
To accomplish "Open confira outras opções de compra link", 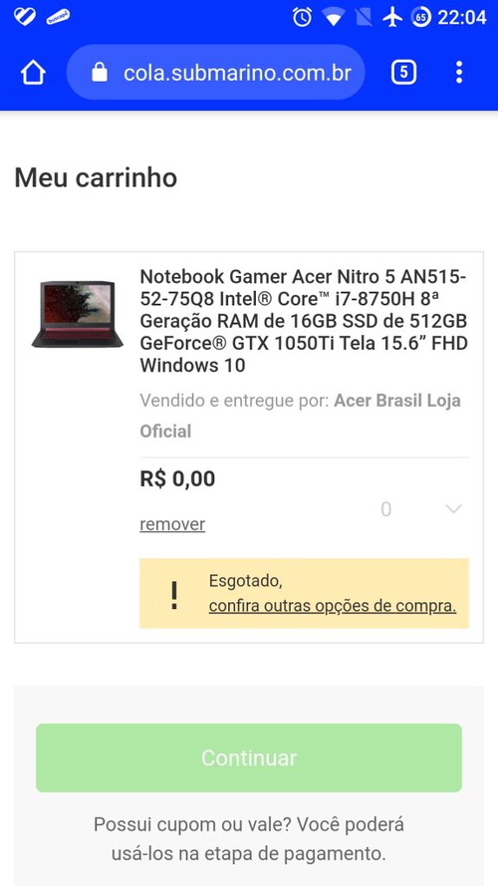I will click(333, 606).
